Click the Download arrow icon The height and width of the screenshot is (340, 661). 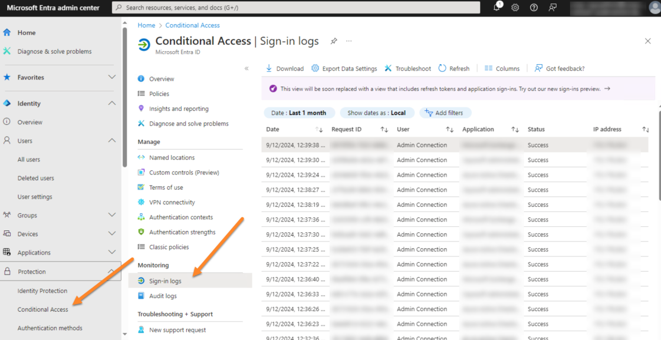pyautogui.click(x=269, y=68)
